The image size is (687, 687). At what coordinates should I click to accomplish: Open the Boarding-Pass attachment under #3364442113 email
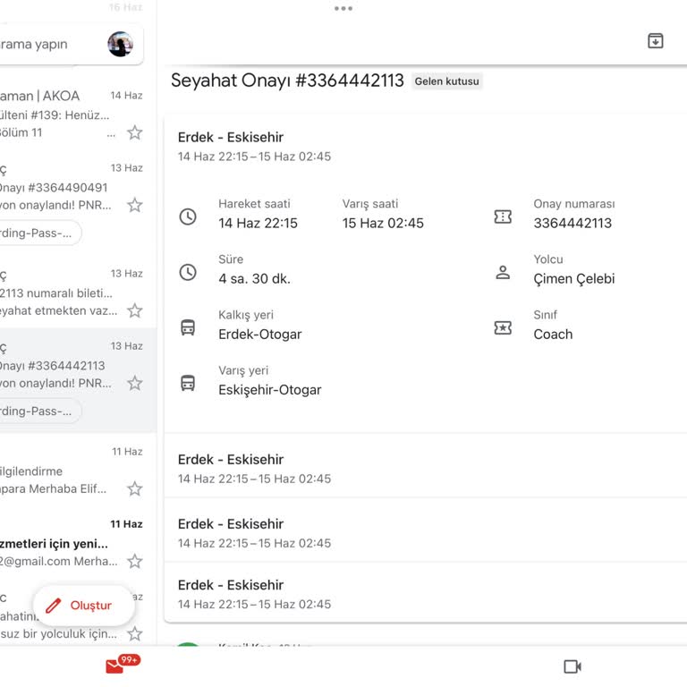pos(39,411)
